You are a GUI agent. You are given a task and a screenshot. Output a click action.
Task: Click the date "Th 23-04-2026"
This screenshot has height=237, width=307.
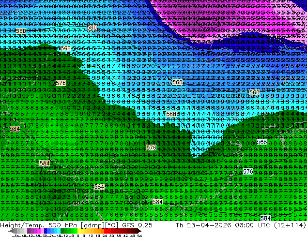point(203,225)
